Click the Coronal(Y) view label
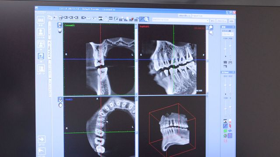The image size is (280, 157). click(70, 25)
